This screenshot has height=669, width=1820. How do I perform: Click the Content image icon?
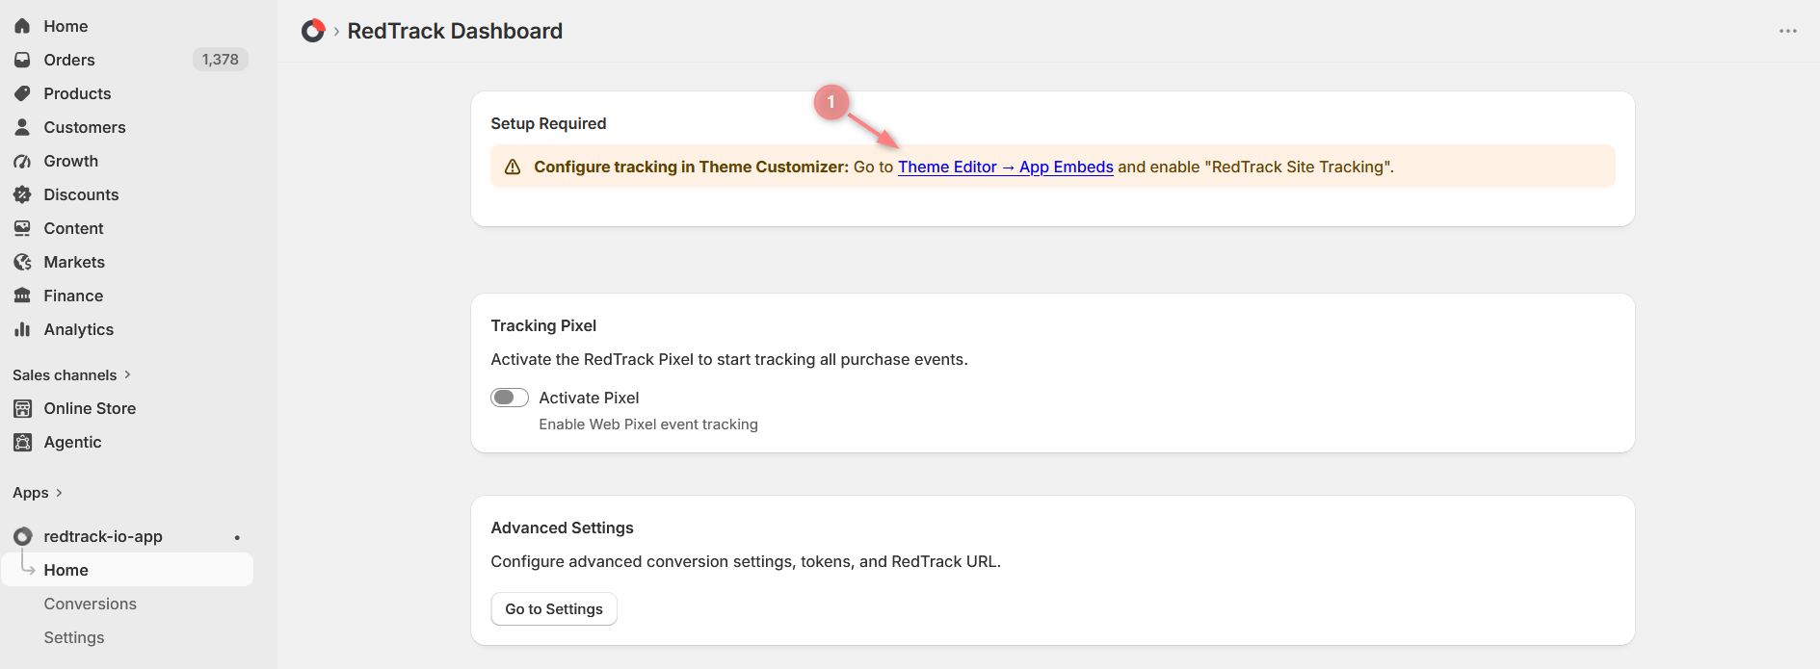(x=22, y=228)
